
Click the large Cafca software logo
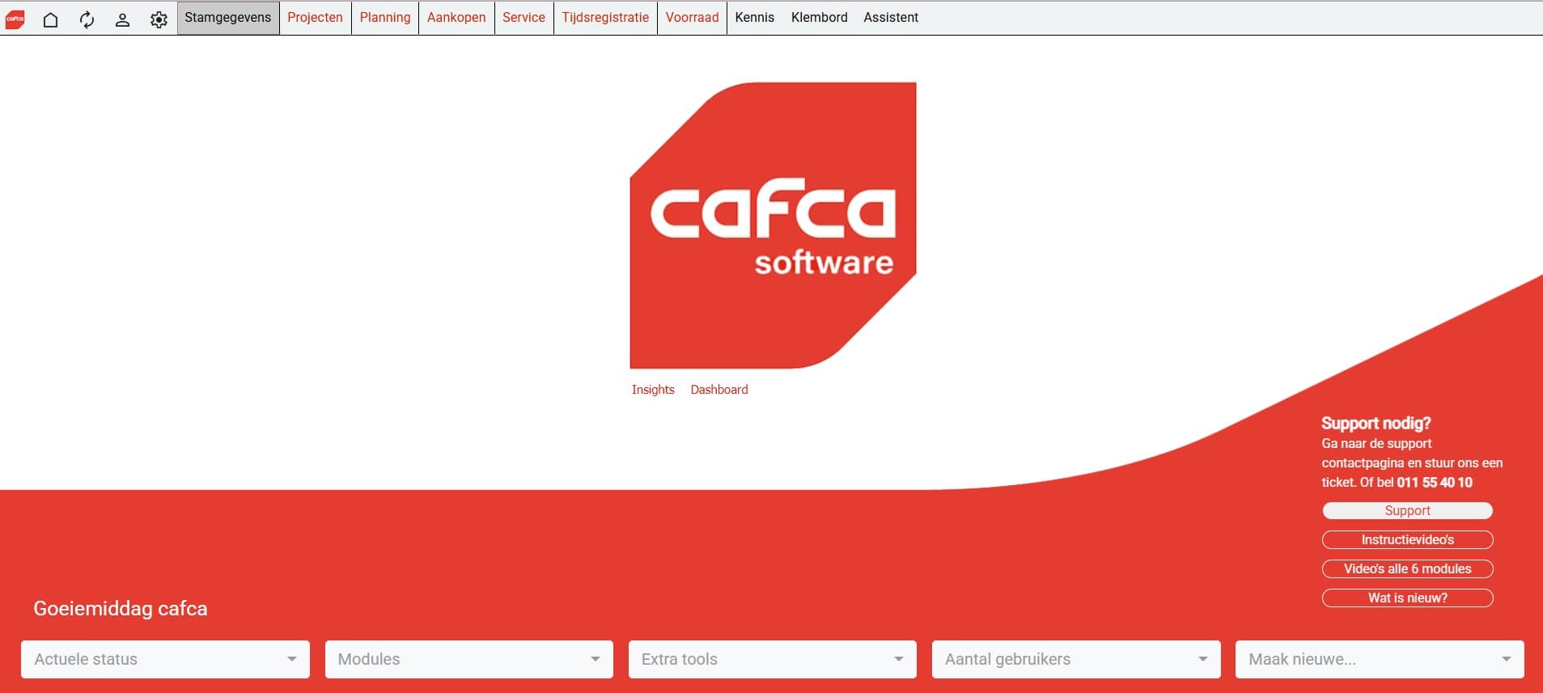click(x=773, y=225)
